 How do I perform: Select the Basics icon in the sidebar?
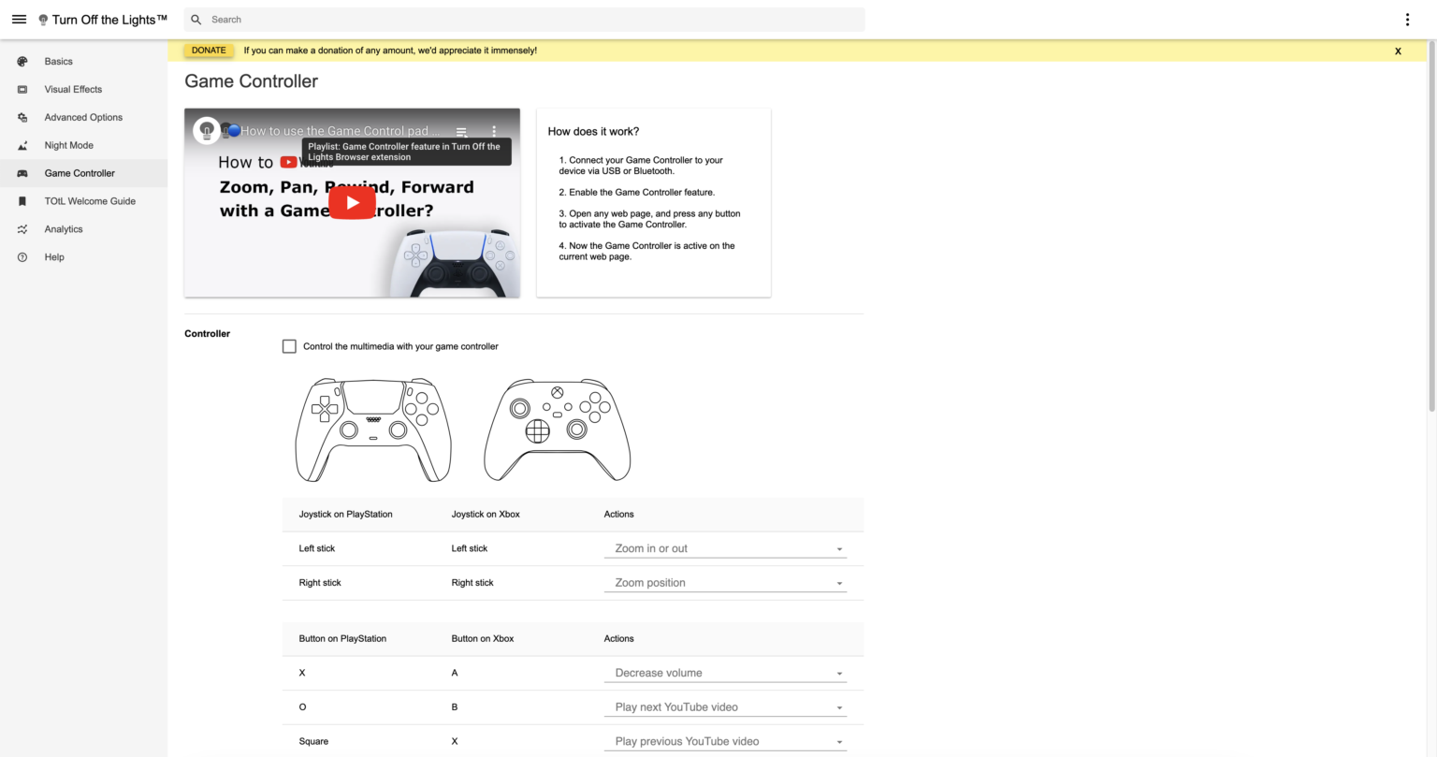[x=22, y=61]
